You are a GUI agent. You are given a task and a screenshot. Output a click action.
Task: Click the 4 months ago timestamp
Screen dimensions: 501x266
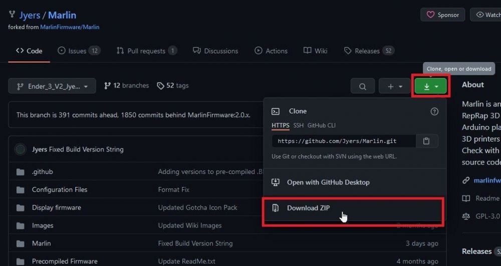pos(417,261)
